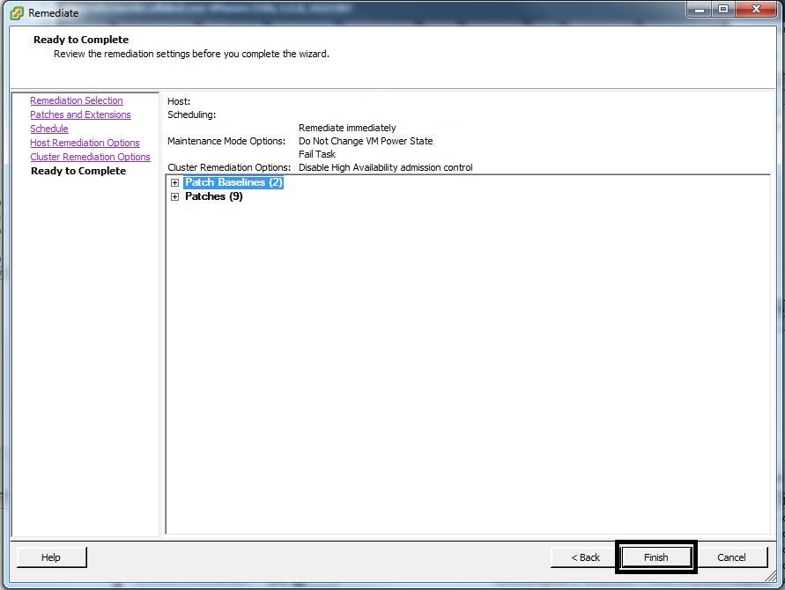
Task: Select the Patches (9) item
Action: (x=213, y=196)
